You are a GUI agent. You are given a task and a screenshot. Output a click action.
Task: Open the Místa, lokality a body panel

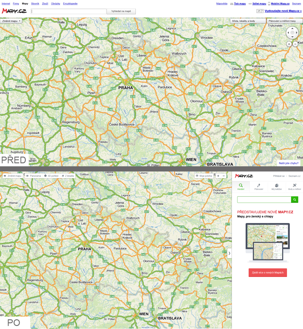(248, 21)
